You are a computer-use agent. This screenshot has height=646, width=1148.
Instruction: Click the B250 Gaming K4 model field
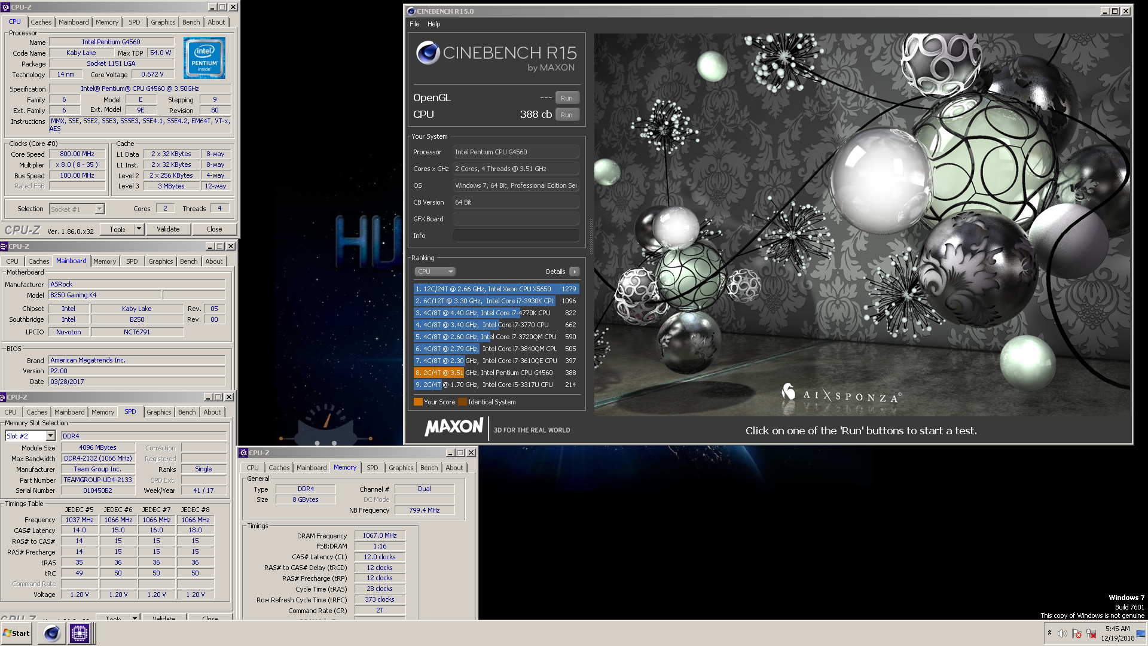(x=105, y=295)
